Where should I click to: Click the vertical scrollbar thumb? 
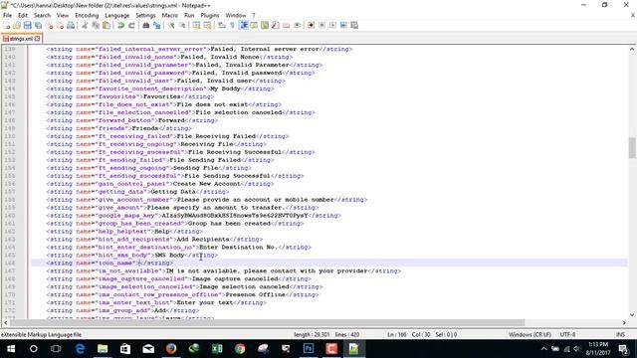(632, 148)
